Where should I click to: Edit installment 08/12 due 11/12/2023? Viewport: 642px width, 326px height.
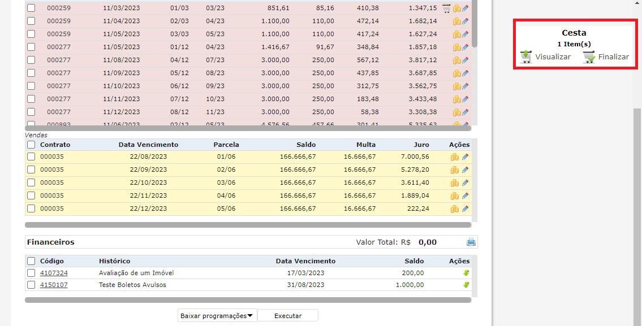point(465,112)
